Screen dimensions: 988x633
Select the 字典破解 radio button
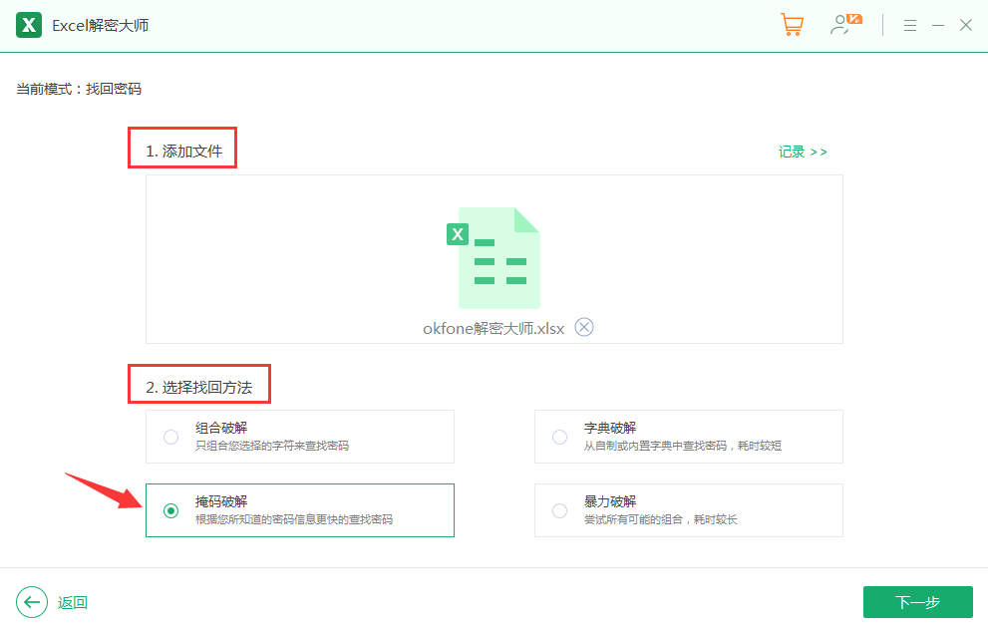coord(559,437)
